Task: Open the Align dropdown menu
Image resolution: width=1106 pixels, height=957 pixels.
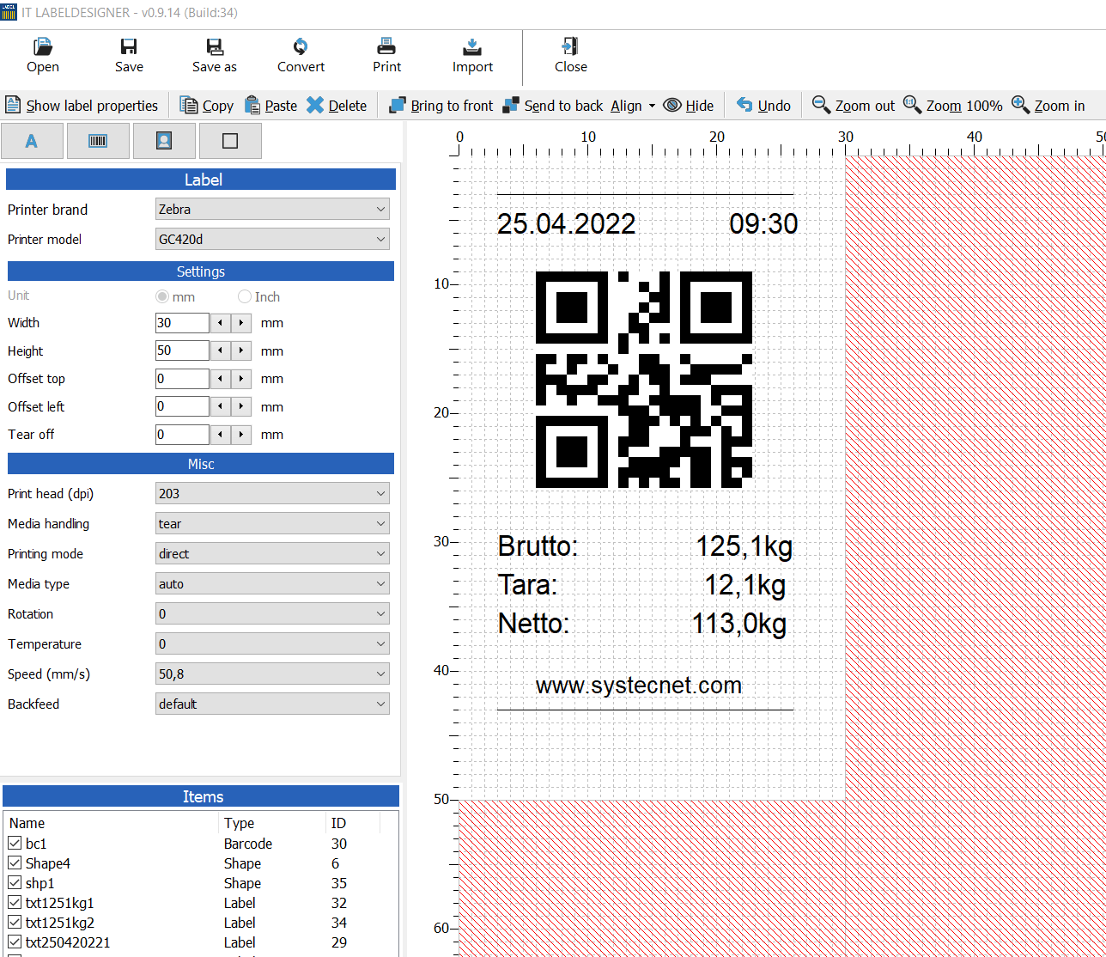Action: click(633, 106)
